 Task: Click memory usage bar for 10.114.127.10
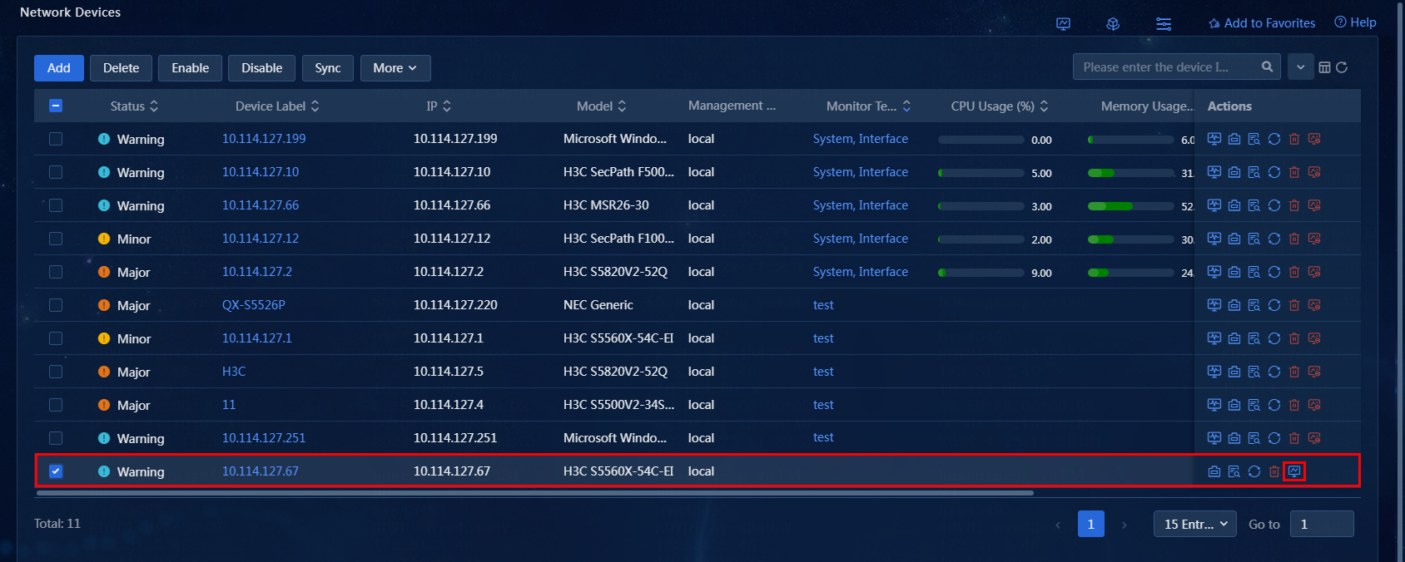(x=1131, y=173)
